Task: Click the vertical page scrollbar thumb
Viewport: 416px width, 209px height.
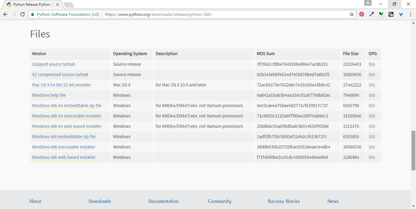Action: pos(413,151)
